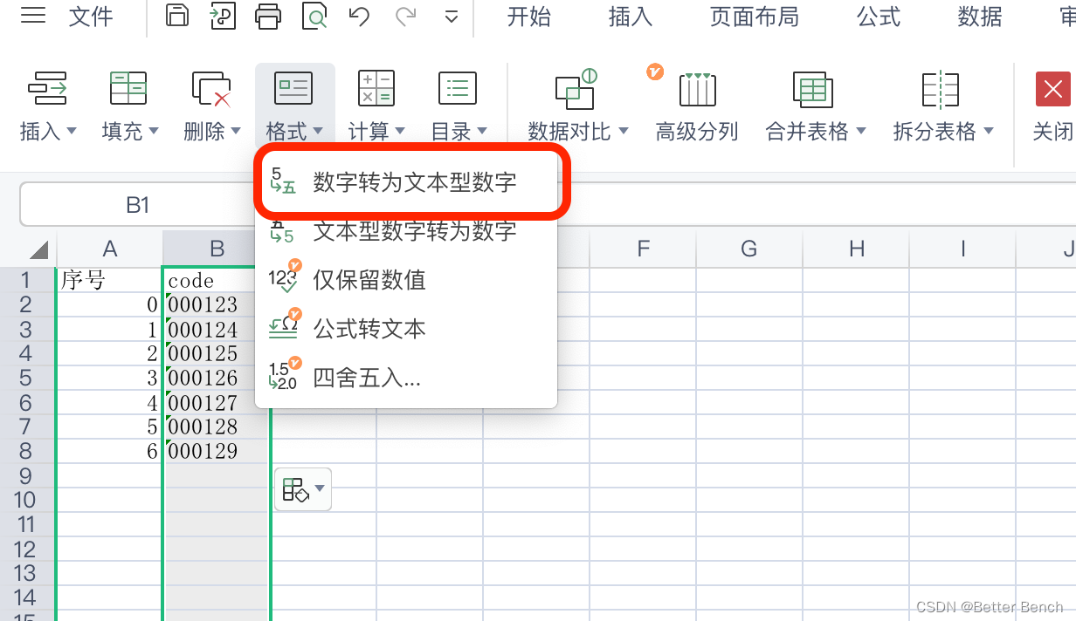Click the 删除 tool icon
The image size is (1076, 621).
pos(210,88)
